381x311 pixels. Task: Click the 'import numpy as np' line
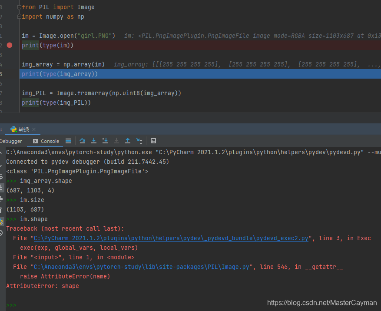(x=53, y=17)
